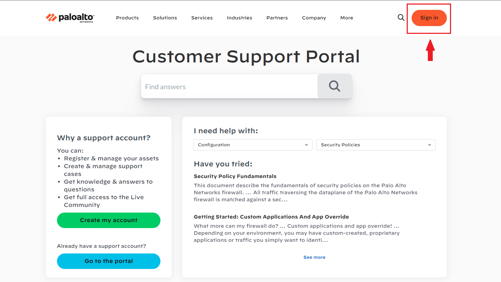The width and height of the screenshot is (501, 282).
Task: Expand the Security Policies dropdown
Action: click(376, 145)
